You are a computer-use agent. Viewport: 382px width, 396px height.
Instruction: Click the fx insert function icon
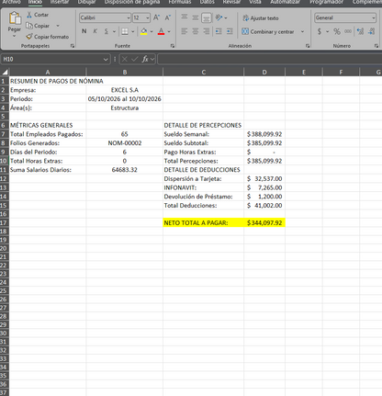click(145, 59)
